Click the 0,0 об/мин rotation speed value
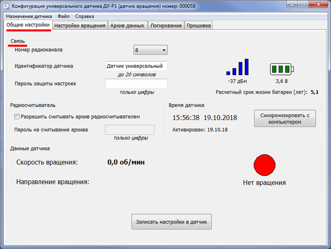Screen dimensions: 331x249 [126, 162]
